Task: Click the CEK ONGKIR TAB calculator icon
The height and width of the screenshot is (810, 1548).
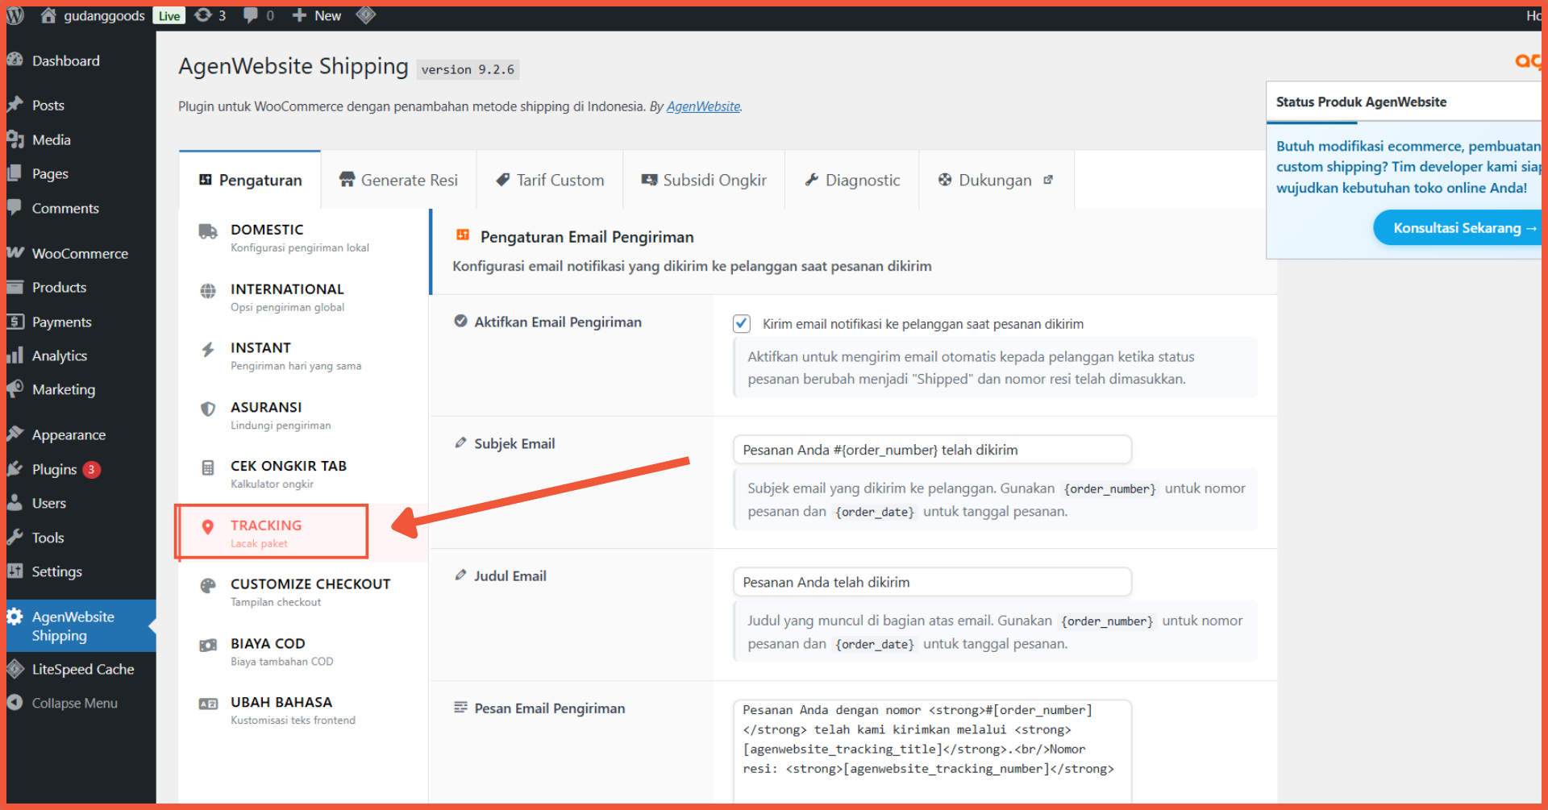Action: tap(208, 467)
